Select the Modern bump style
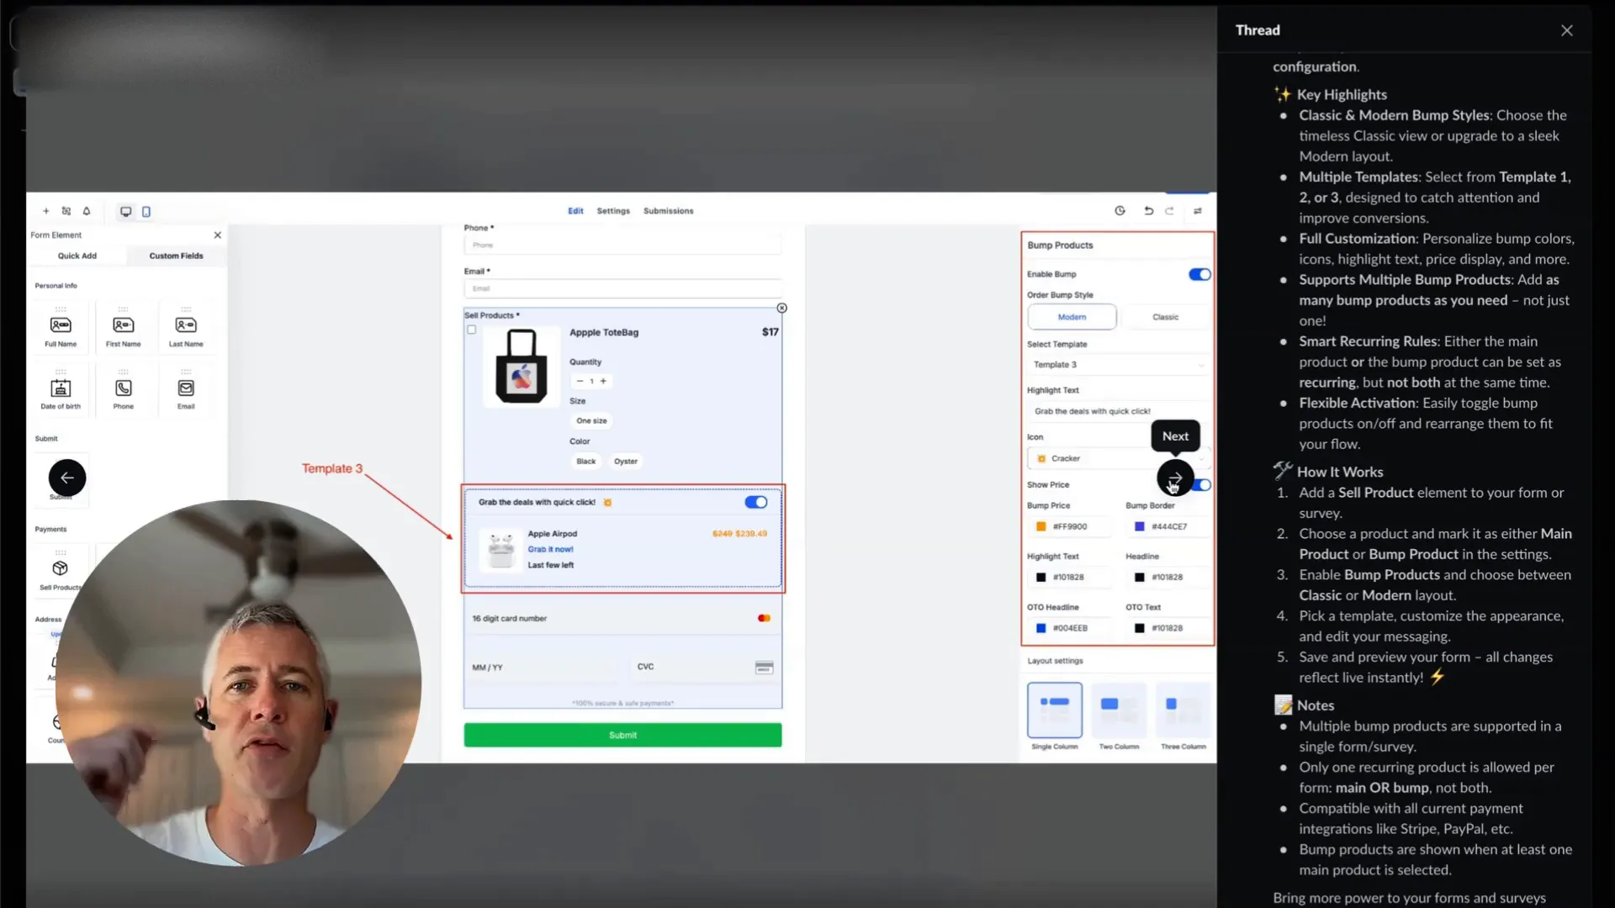Image resolution: width=1615 pixels, height=908 pixels. pos(1072,317)
